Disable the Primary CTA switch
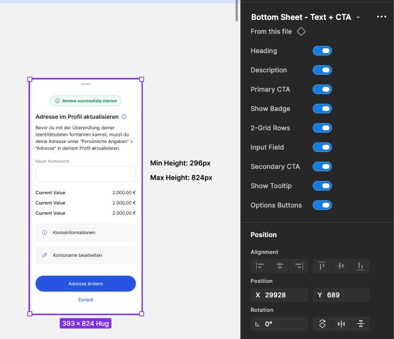Viewport: 394px width, 339px height. click(x=322, y=89)
